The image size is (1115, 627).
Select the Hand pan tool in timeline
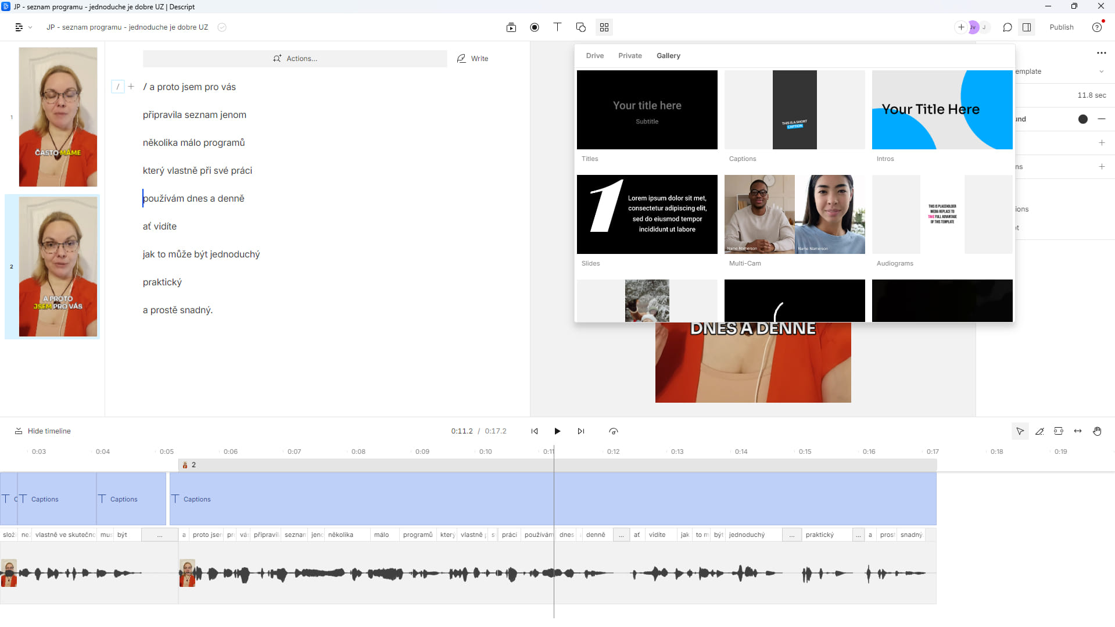(x=1097, y=431)
